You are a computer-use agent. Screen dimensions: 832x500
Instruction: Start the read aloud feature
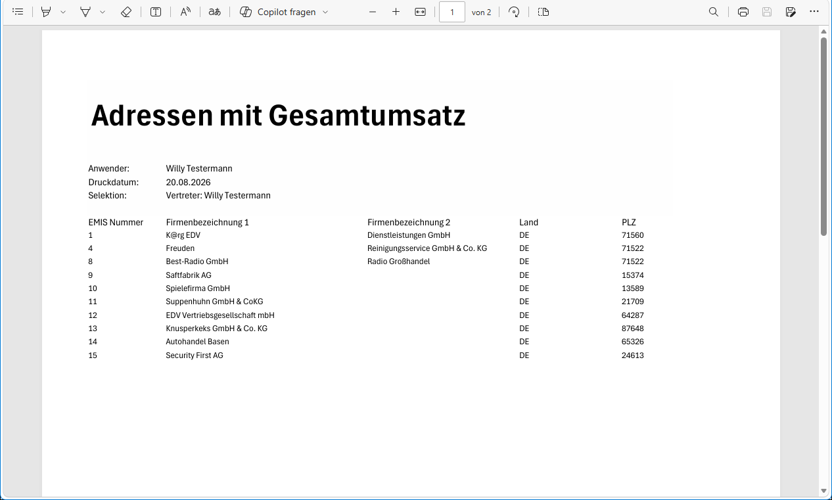tap(185, 12)
